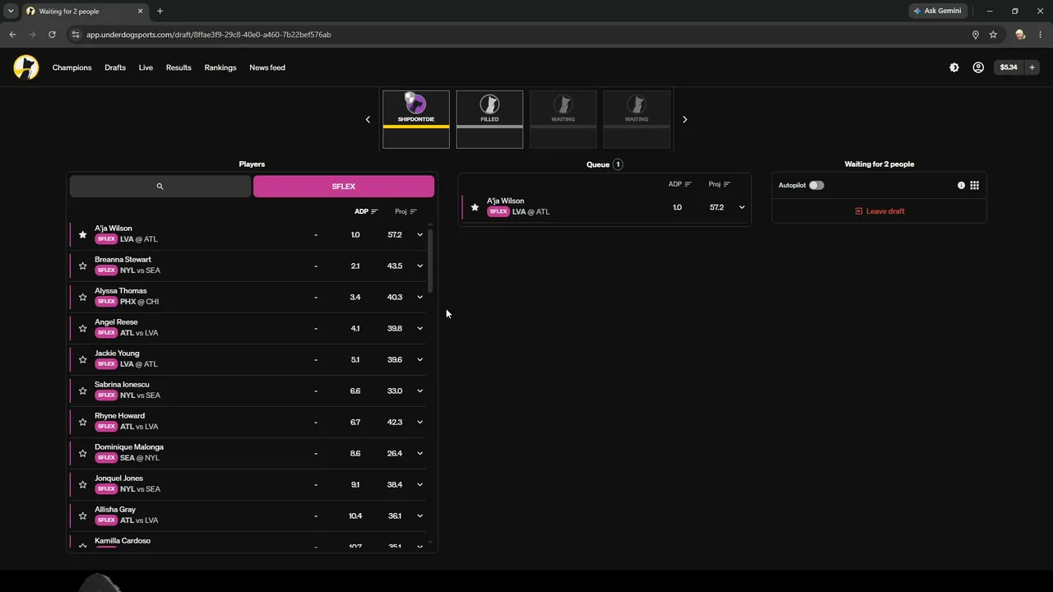
Task: Expand Alyssa Thomas player details
Action: [420, 297]
